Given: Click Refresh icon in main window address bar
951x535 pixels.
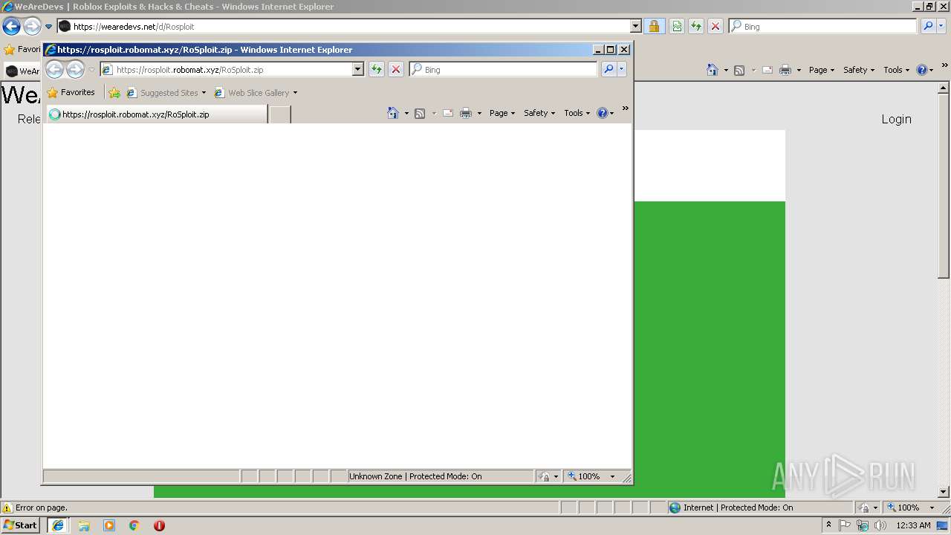Looking at the screenshot, I should [x=696, y=26].
